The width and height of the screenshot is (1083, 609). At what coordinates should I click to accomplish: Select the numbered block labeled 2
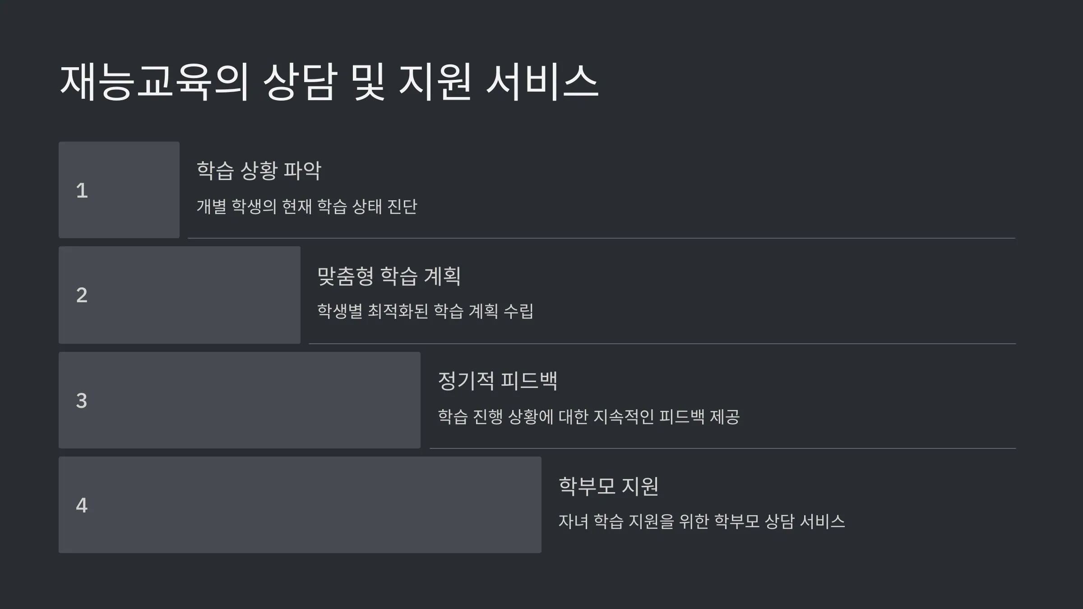[180, 295]
